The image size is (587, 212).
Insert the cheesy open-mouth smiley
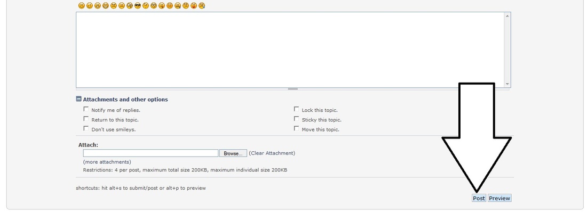pos(98,6)
